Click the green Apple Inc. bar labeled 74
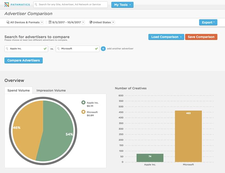 point(150,158)
